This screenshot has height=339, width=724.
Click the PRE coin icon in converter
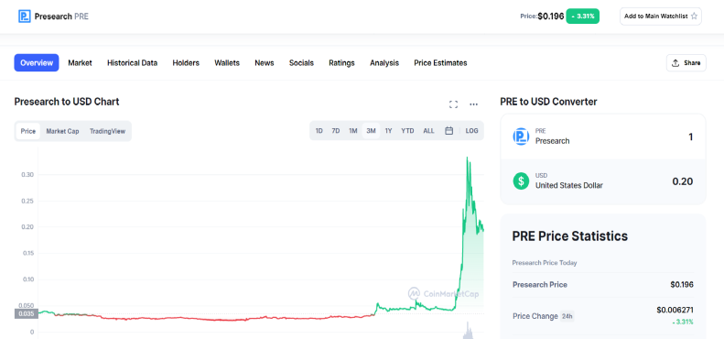point(521,137)
